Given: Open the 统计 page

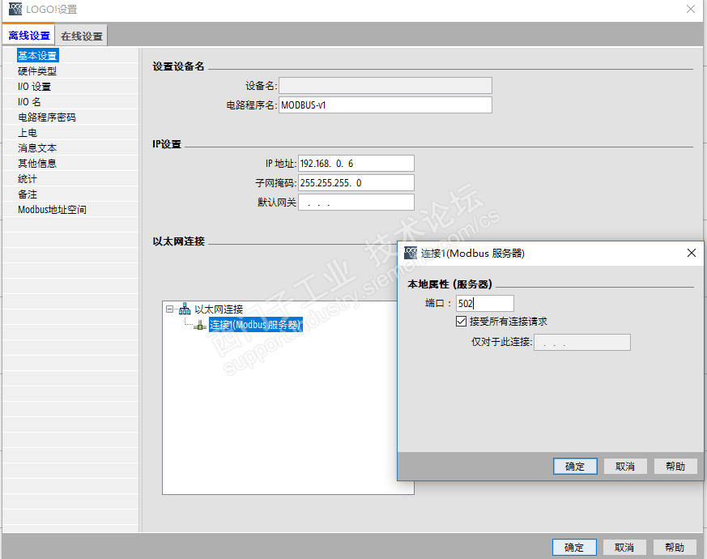Looking at the screenshot, I should (x=28, y=179).
